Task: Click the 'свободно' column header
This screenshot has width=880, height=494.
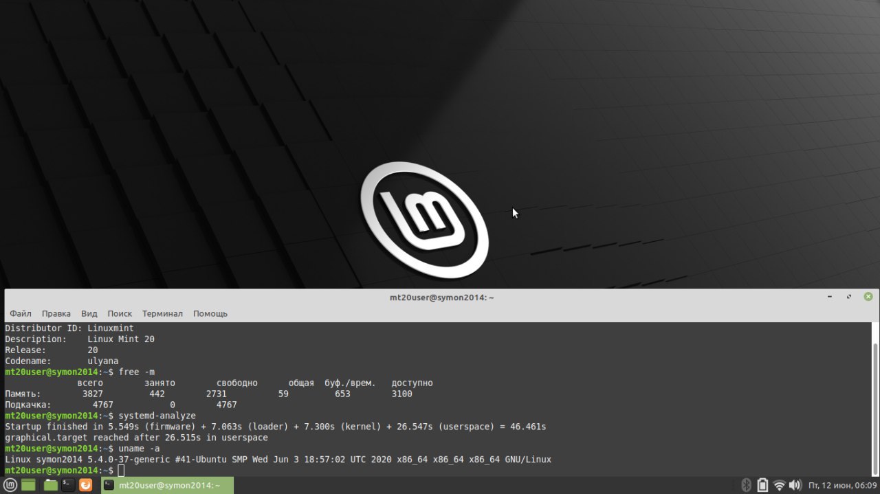Action: pos(237,383)
